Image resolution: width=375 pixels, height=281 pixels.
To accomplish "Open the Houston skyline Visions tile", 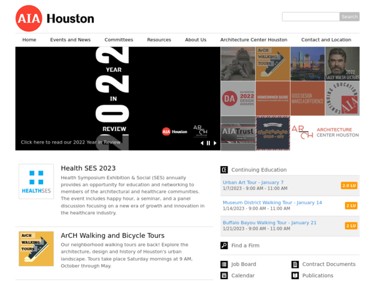I will pos(307,64).
